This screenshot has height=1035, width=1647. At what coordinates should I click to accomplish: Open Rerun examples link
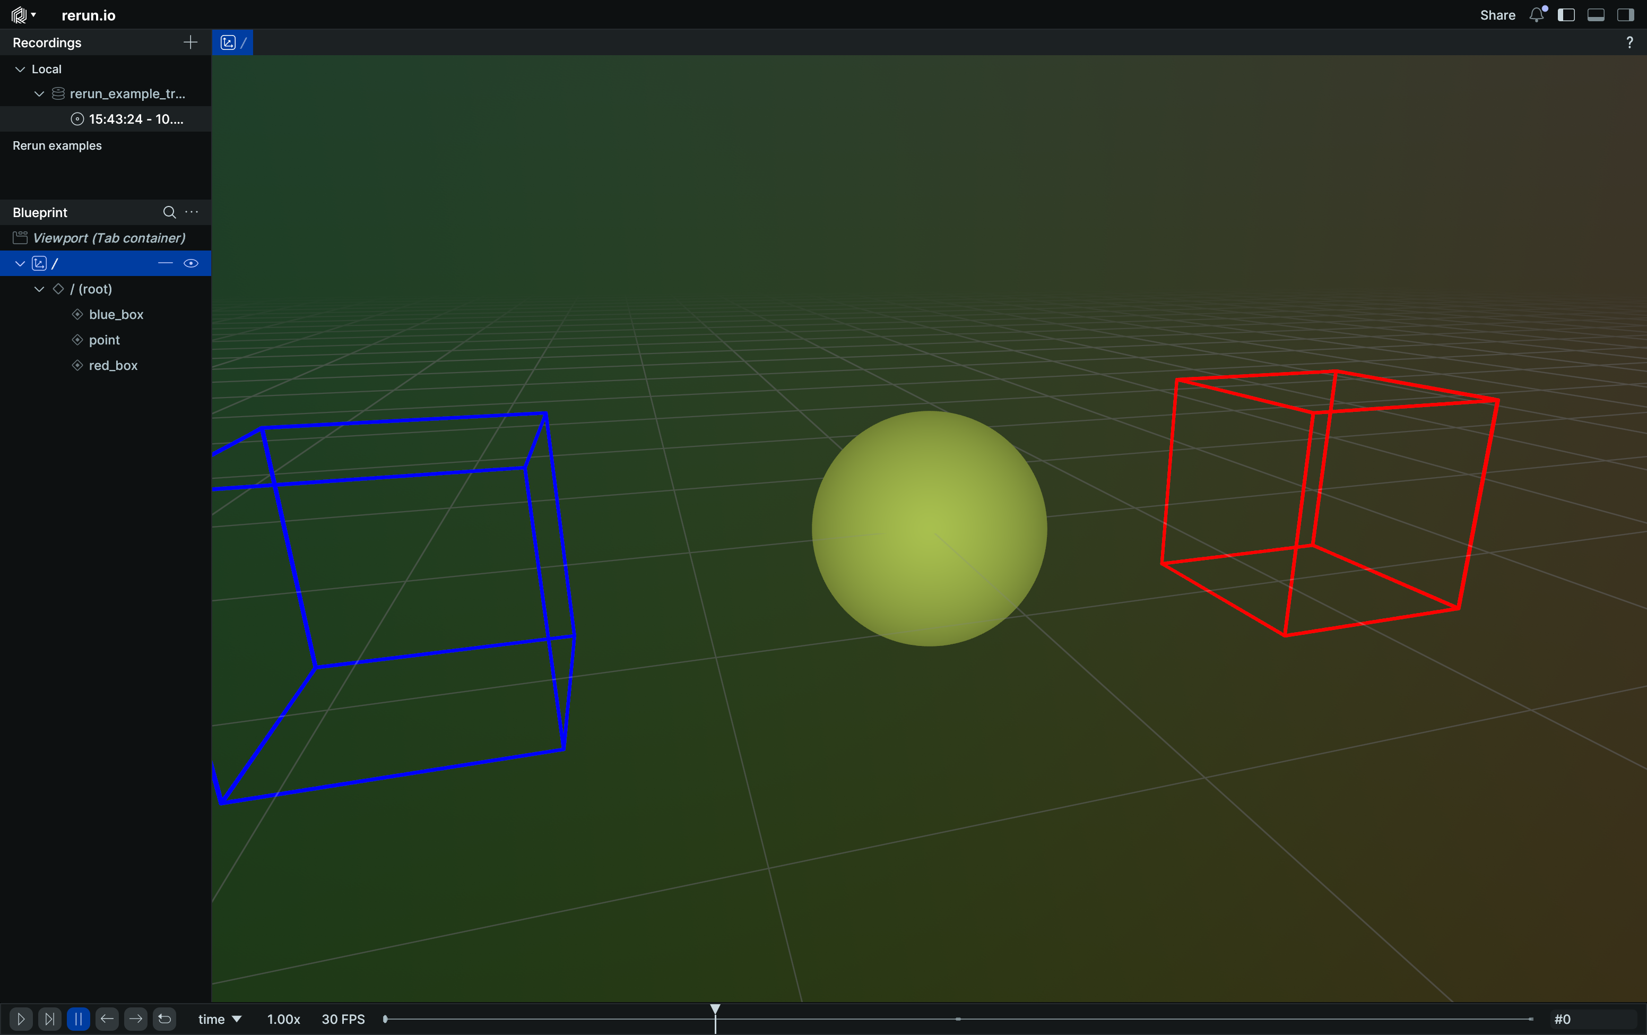click(x=57, y=146)
